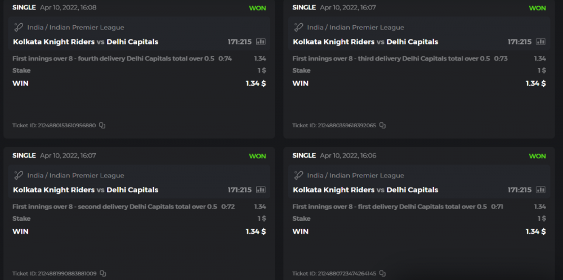Click cricket sport icon on third delivery ticket
Viewport: 563px width, 280px height.
click(298, 27)
